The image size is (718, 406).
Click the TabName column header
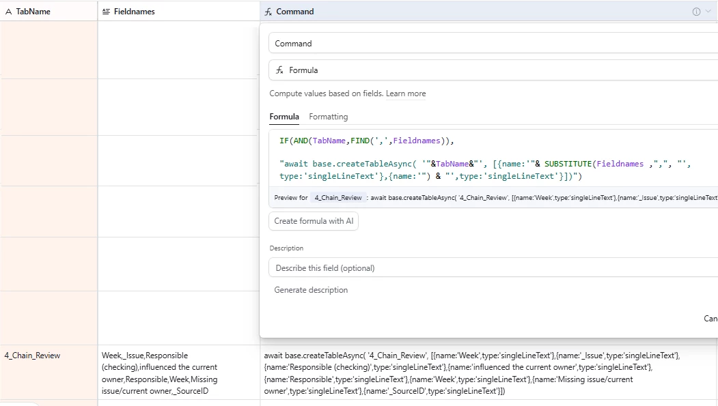click(x=49, y=12)
